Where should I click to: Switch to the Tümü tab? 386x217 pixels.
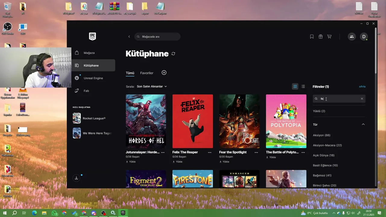[x=130, y=73]
